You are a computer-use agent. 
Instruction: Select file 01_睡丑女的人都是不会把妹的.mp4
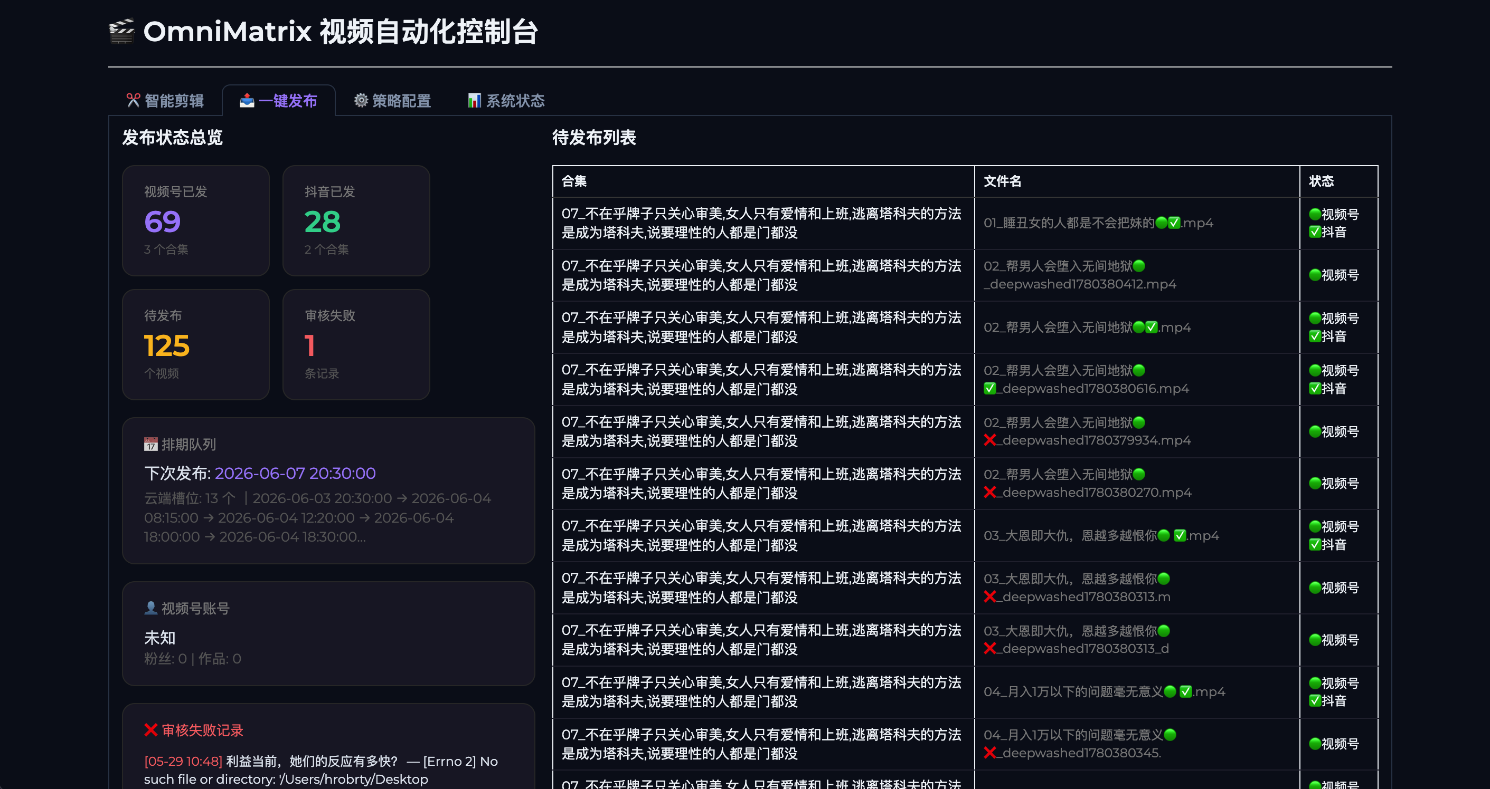click(1098, 223)
